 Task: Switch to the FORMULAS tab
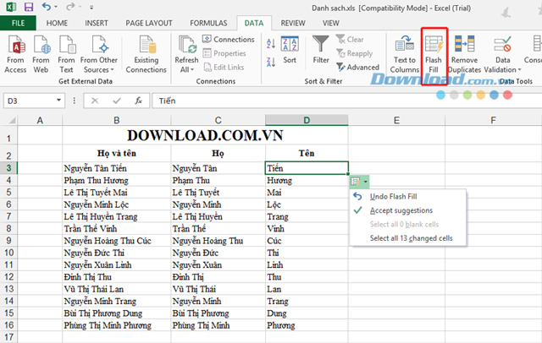click(208, 23)
